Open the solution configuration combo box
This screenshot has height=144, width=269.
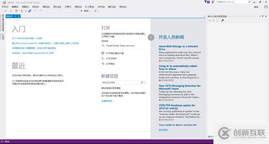(53, 11)
